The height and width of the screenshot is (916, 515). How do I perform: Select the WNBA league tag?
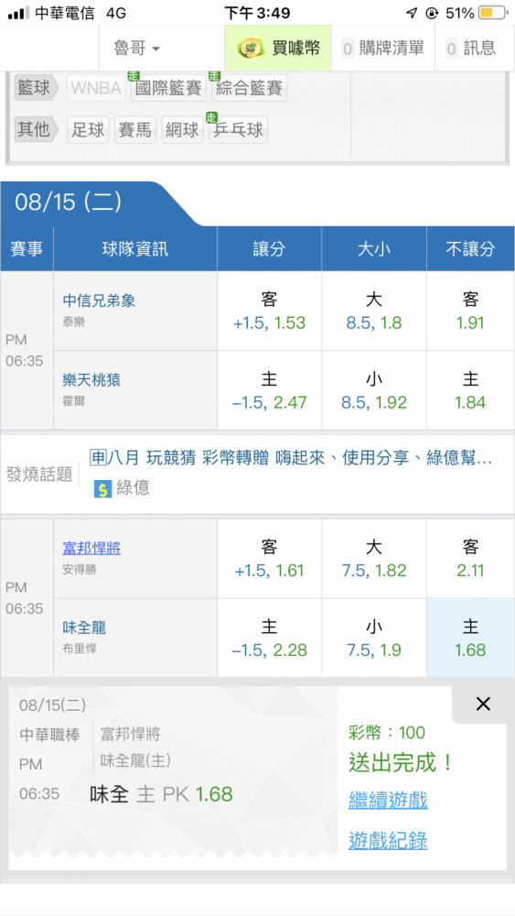point(96,88)
